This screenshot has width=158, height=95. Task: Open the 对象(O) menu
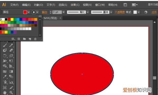coord(38,5)
